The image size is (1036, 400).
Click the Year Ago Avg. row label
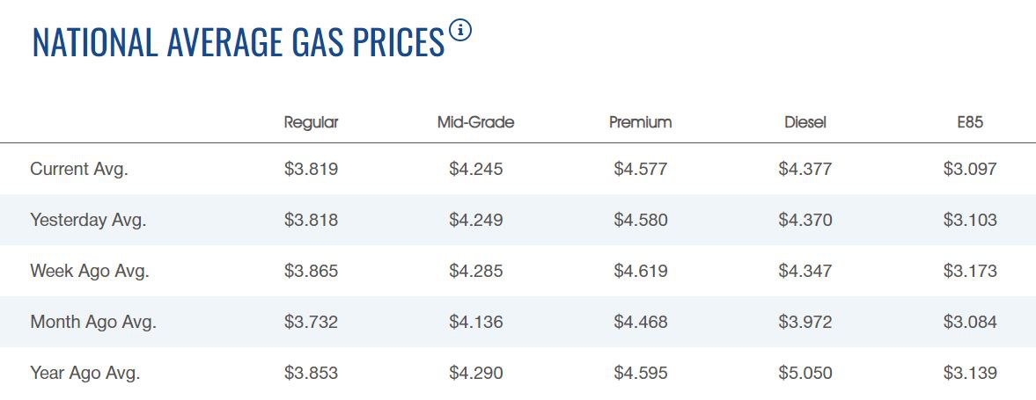85,373
